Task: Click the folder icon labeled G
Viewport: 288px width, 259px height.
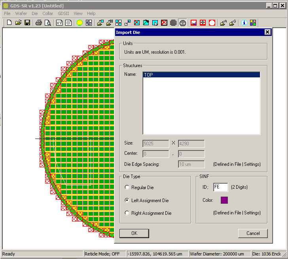Action: [x=233, y=23]
